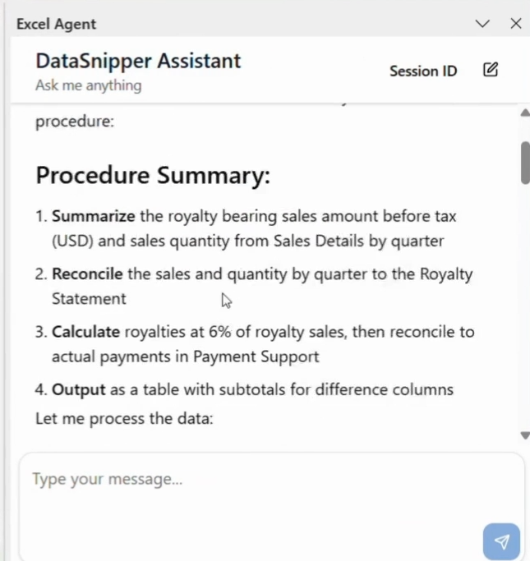Close the Excel Agent task pane
The height and width of the screenshot is (561, 530).
[516, 24]
